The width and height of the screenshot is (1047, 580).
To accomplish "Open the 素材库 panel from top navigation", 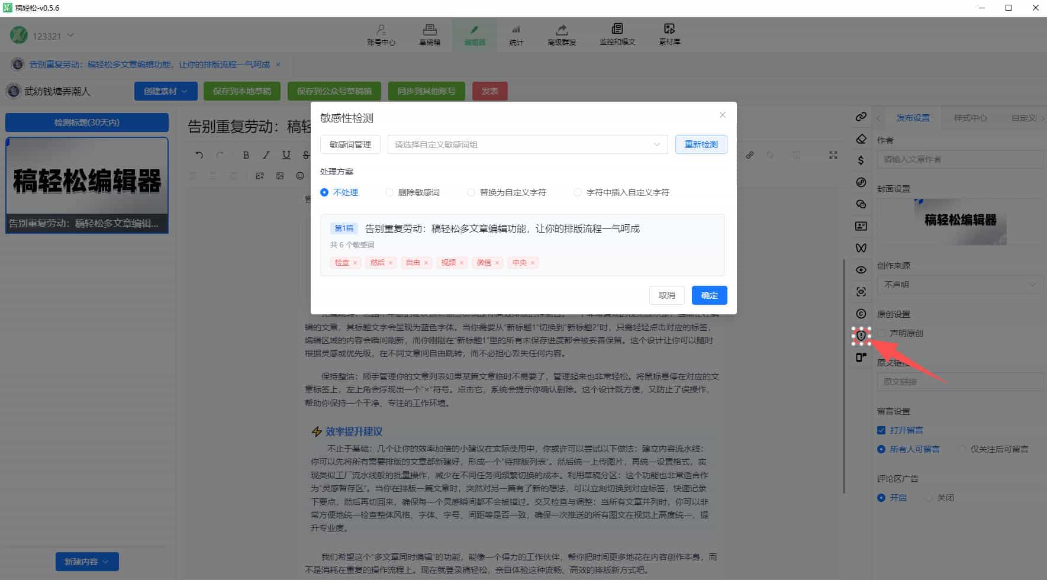I will tap(669, 34).
